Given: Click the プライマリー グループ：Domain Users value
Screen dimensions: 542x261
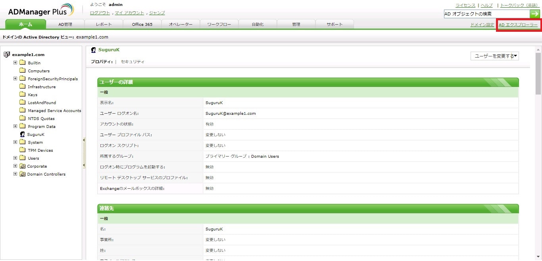Looking at the screenshot, I should [242, 156].
